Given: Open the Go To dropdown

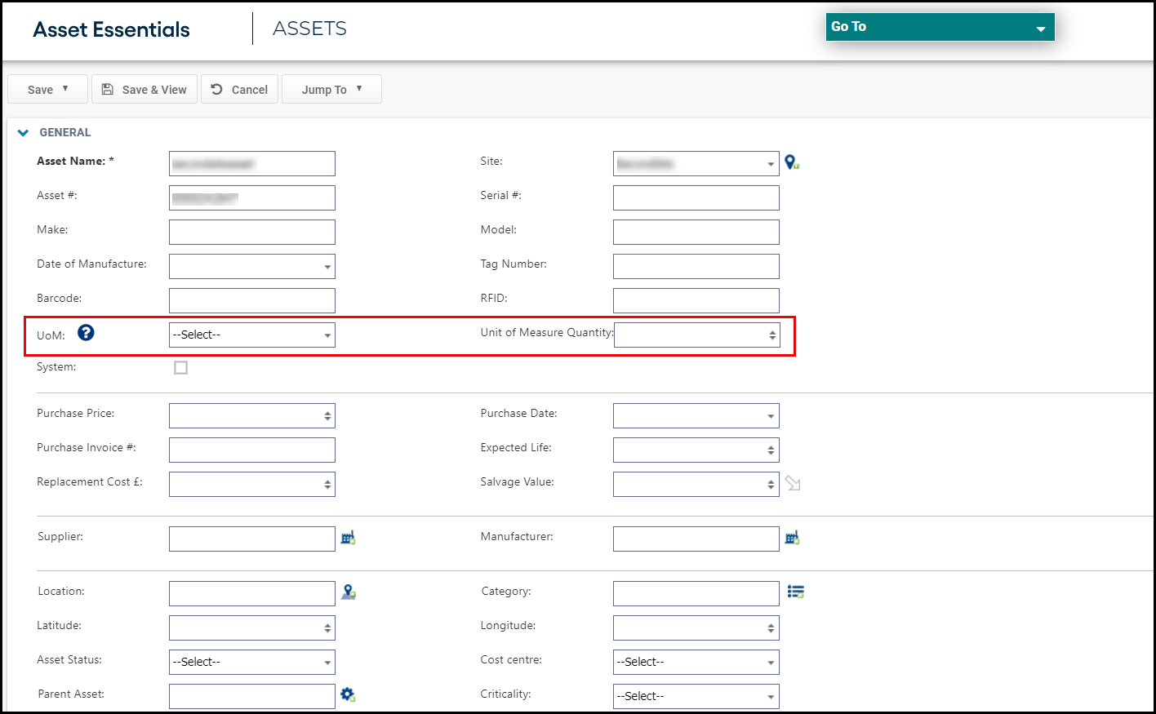Looking at the screenshot, I should (940, 27).
